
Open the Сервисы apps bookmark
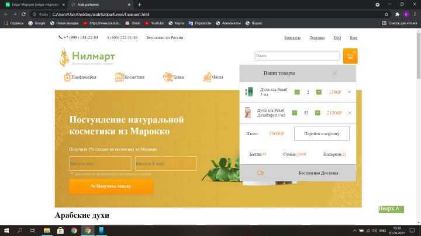click(x=14, y=23)
